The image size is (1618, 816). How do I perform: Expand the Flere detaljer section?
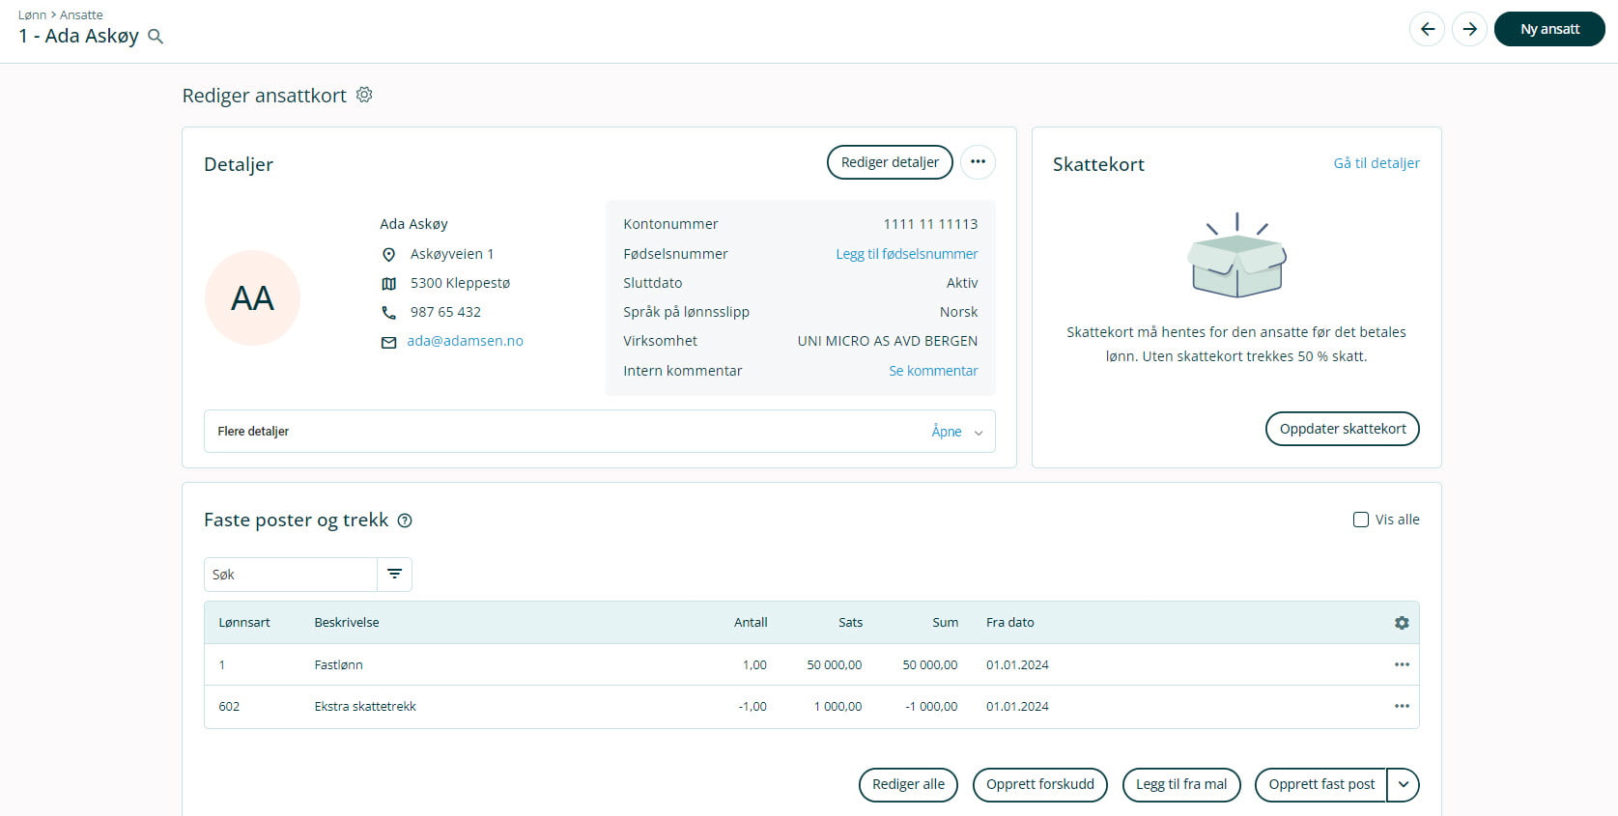click(956, 432)
